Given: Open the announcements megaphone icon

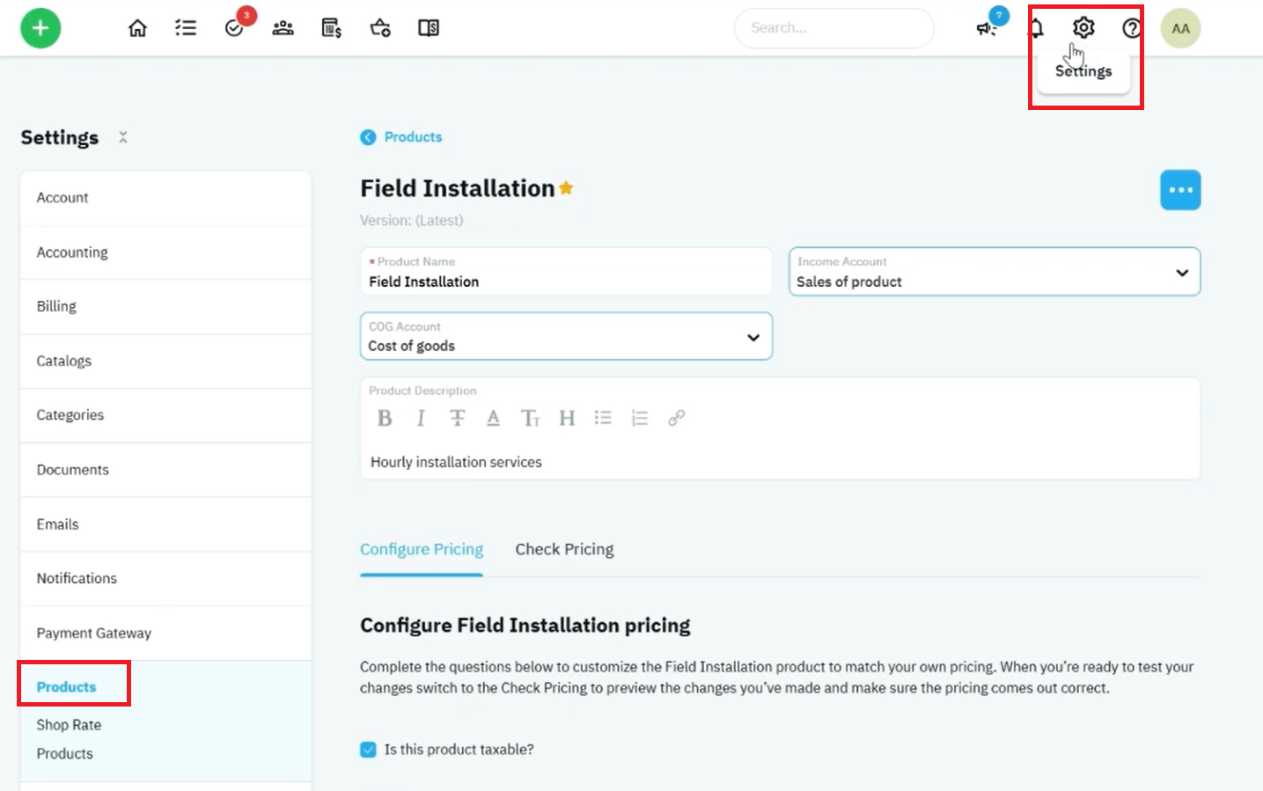Looking at the screenshot, I should click(987, 28).
